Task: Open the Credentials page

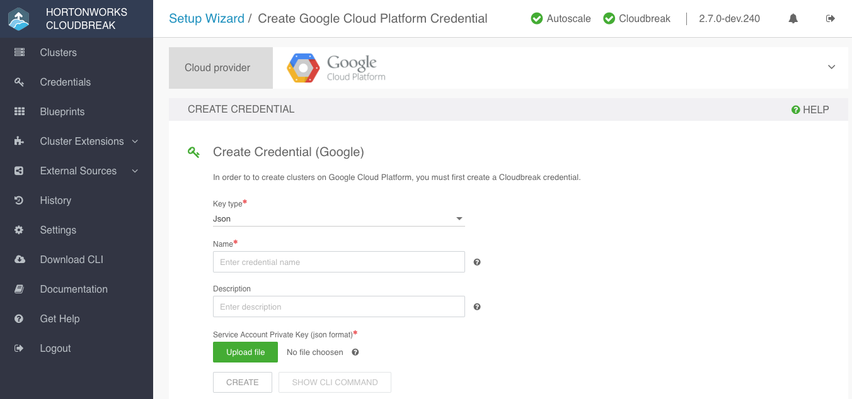Action: pyautogui.click(x=65, y=82)
